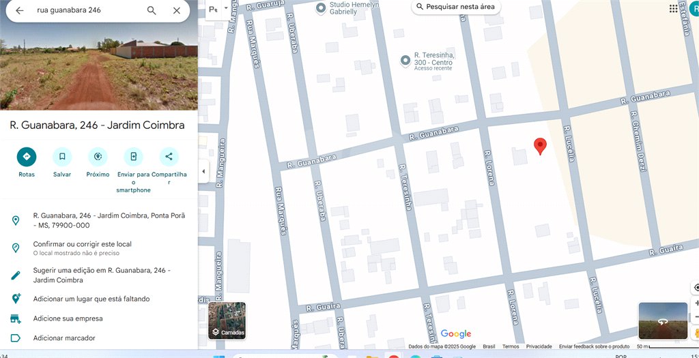This screenshot has width=699, height=358.
Task: Open the language dropdown arrow at top
Action: click(x=225, y=8)
